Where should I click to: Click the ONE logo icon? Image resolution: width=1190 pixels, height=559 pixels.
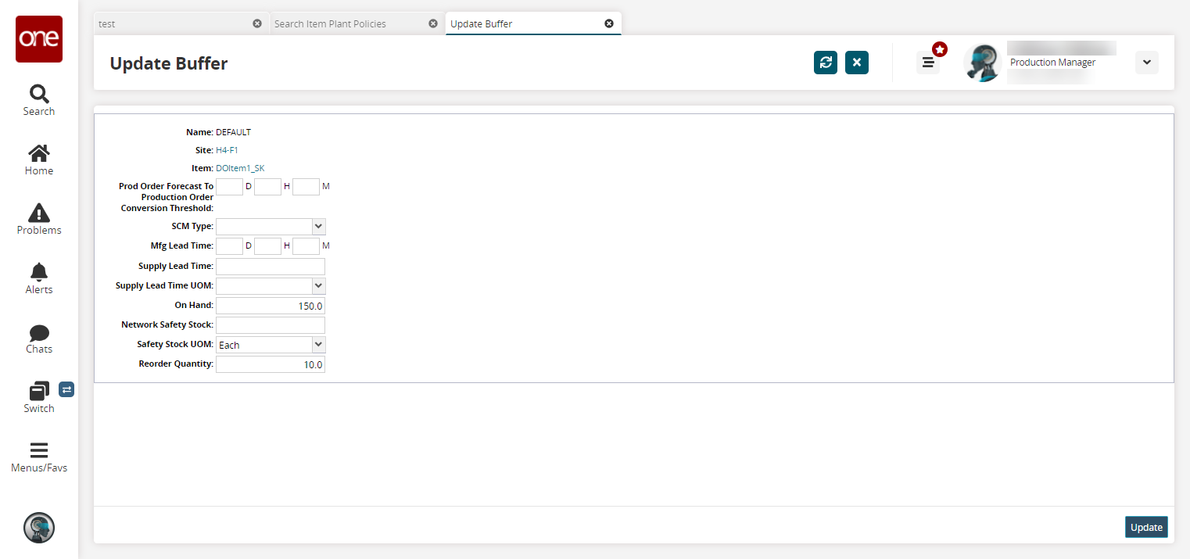pos(39,39)
